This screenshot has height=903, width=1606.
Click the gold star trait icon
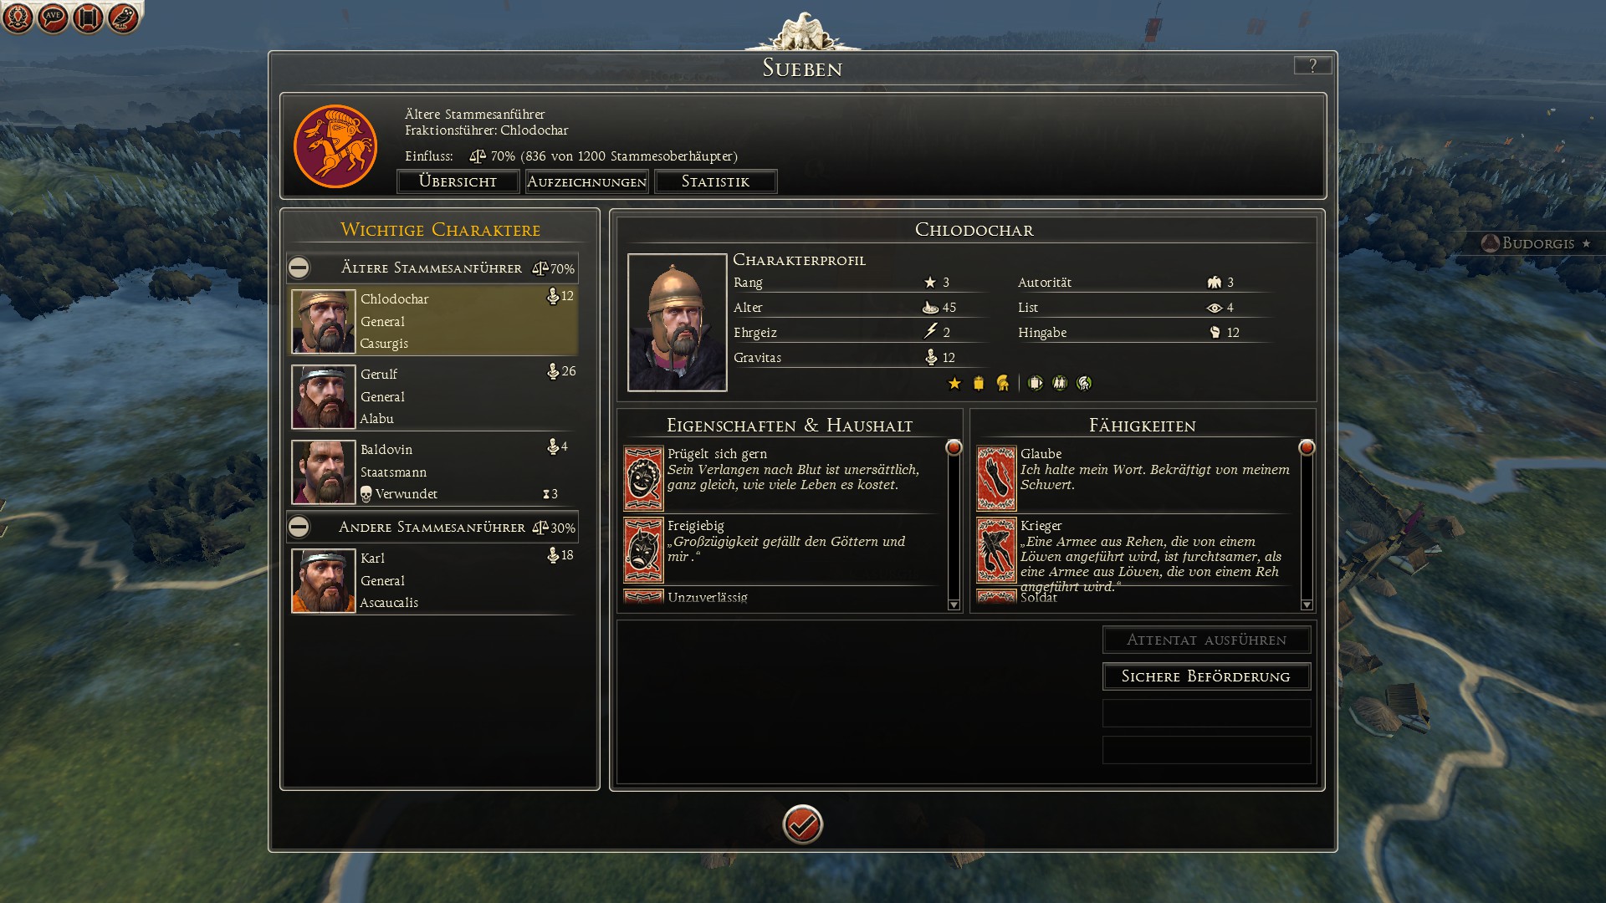954,383
